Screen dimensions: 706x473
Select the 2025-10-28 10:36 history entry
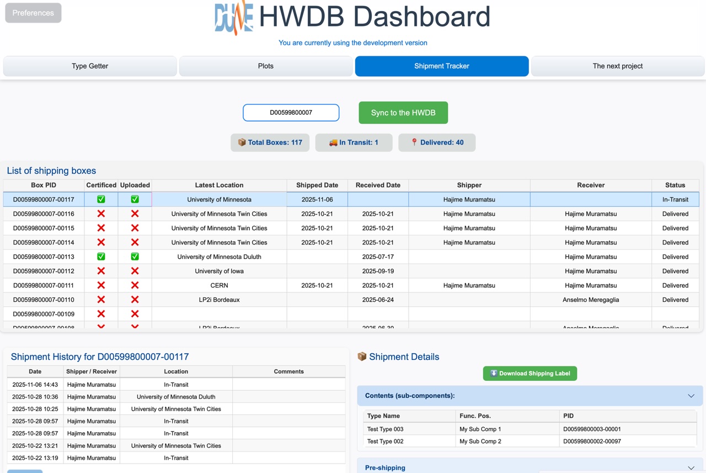[35, 397]
